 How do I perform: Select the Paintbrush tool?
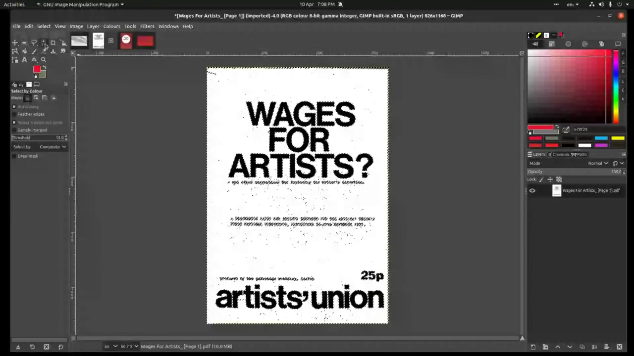[34, 51]
